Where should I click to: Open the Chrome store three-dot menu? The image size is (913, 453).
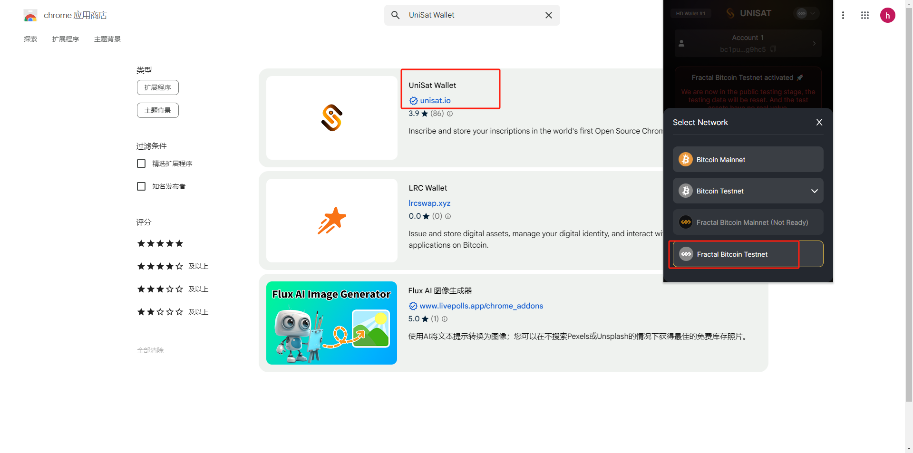[843, 15]
